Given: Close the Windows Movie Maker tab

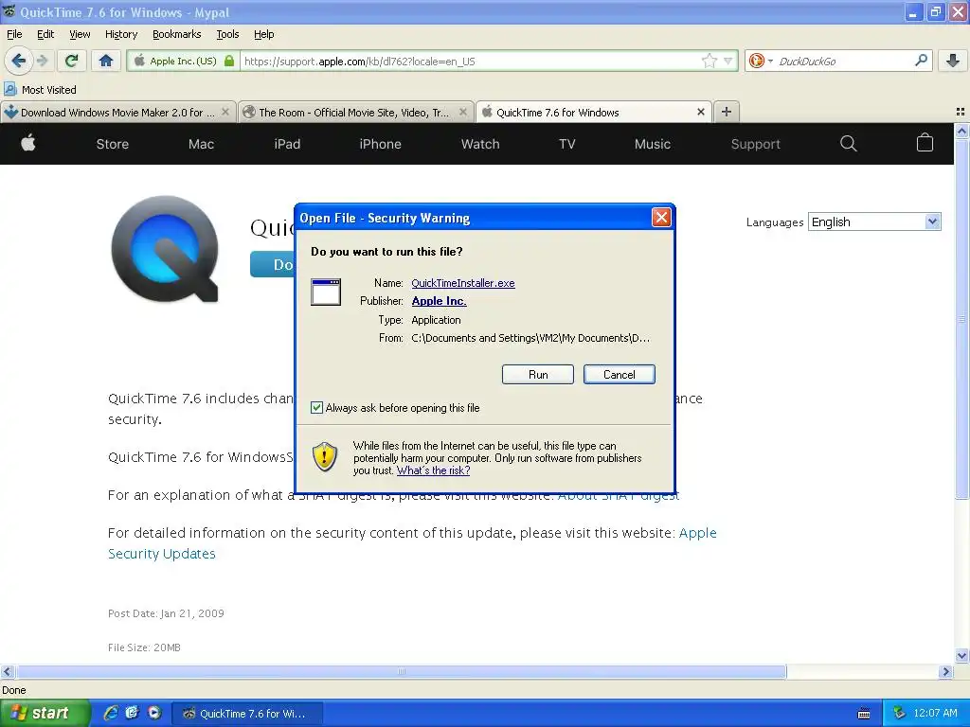Looking at the screenshot, I should (225, 112).
